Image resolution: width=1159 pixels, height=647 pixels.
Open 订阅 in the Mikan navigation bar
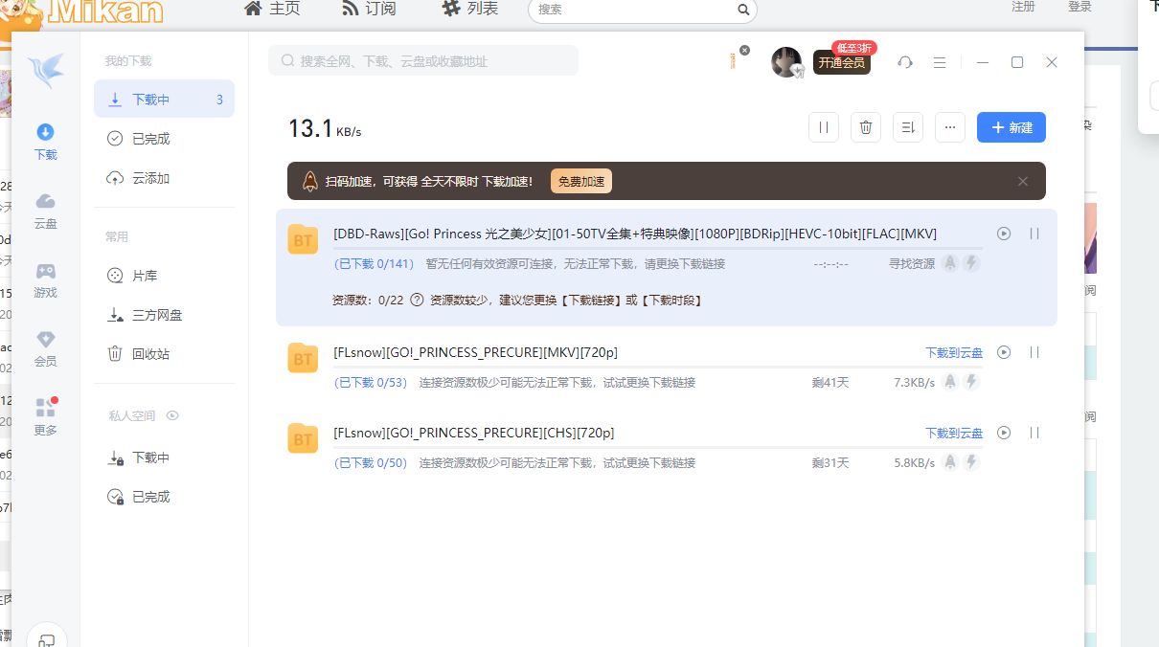click(x=369, y=8)
